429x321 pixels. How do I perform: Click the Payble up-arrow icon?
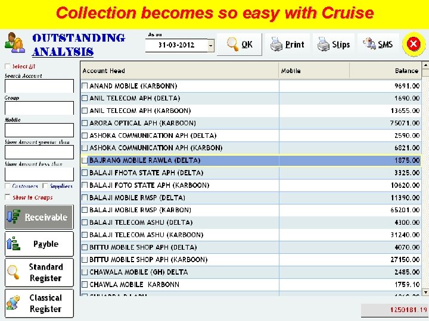(x=13, y=244)
